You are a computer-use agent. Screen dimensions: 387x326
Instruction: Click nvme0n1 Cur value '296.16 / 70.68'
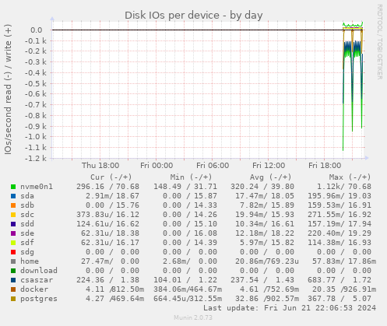[107, 187]
